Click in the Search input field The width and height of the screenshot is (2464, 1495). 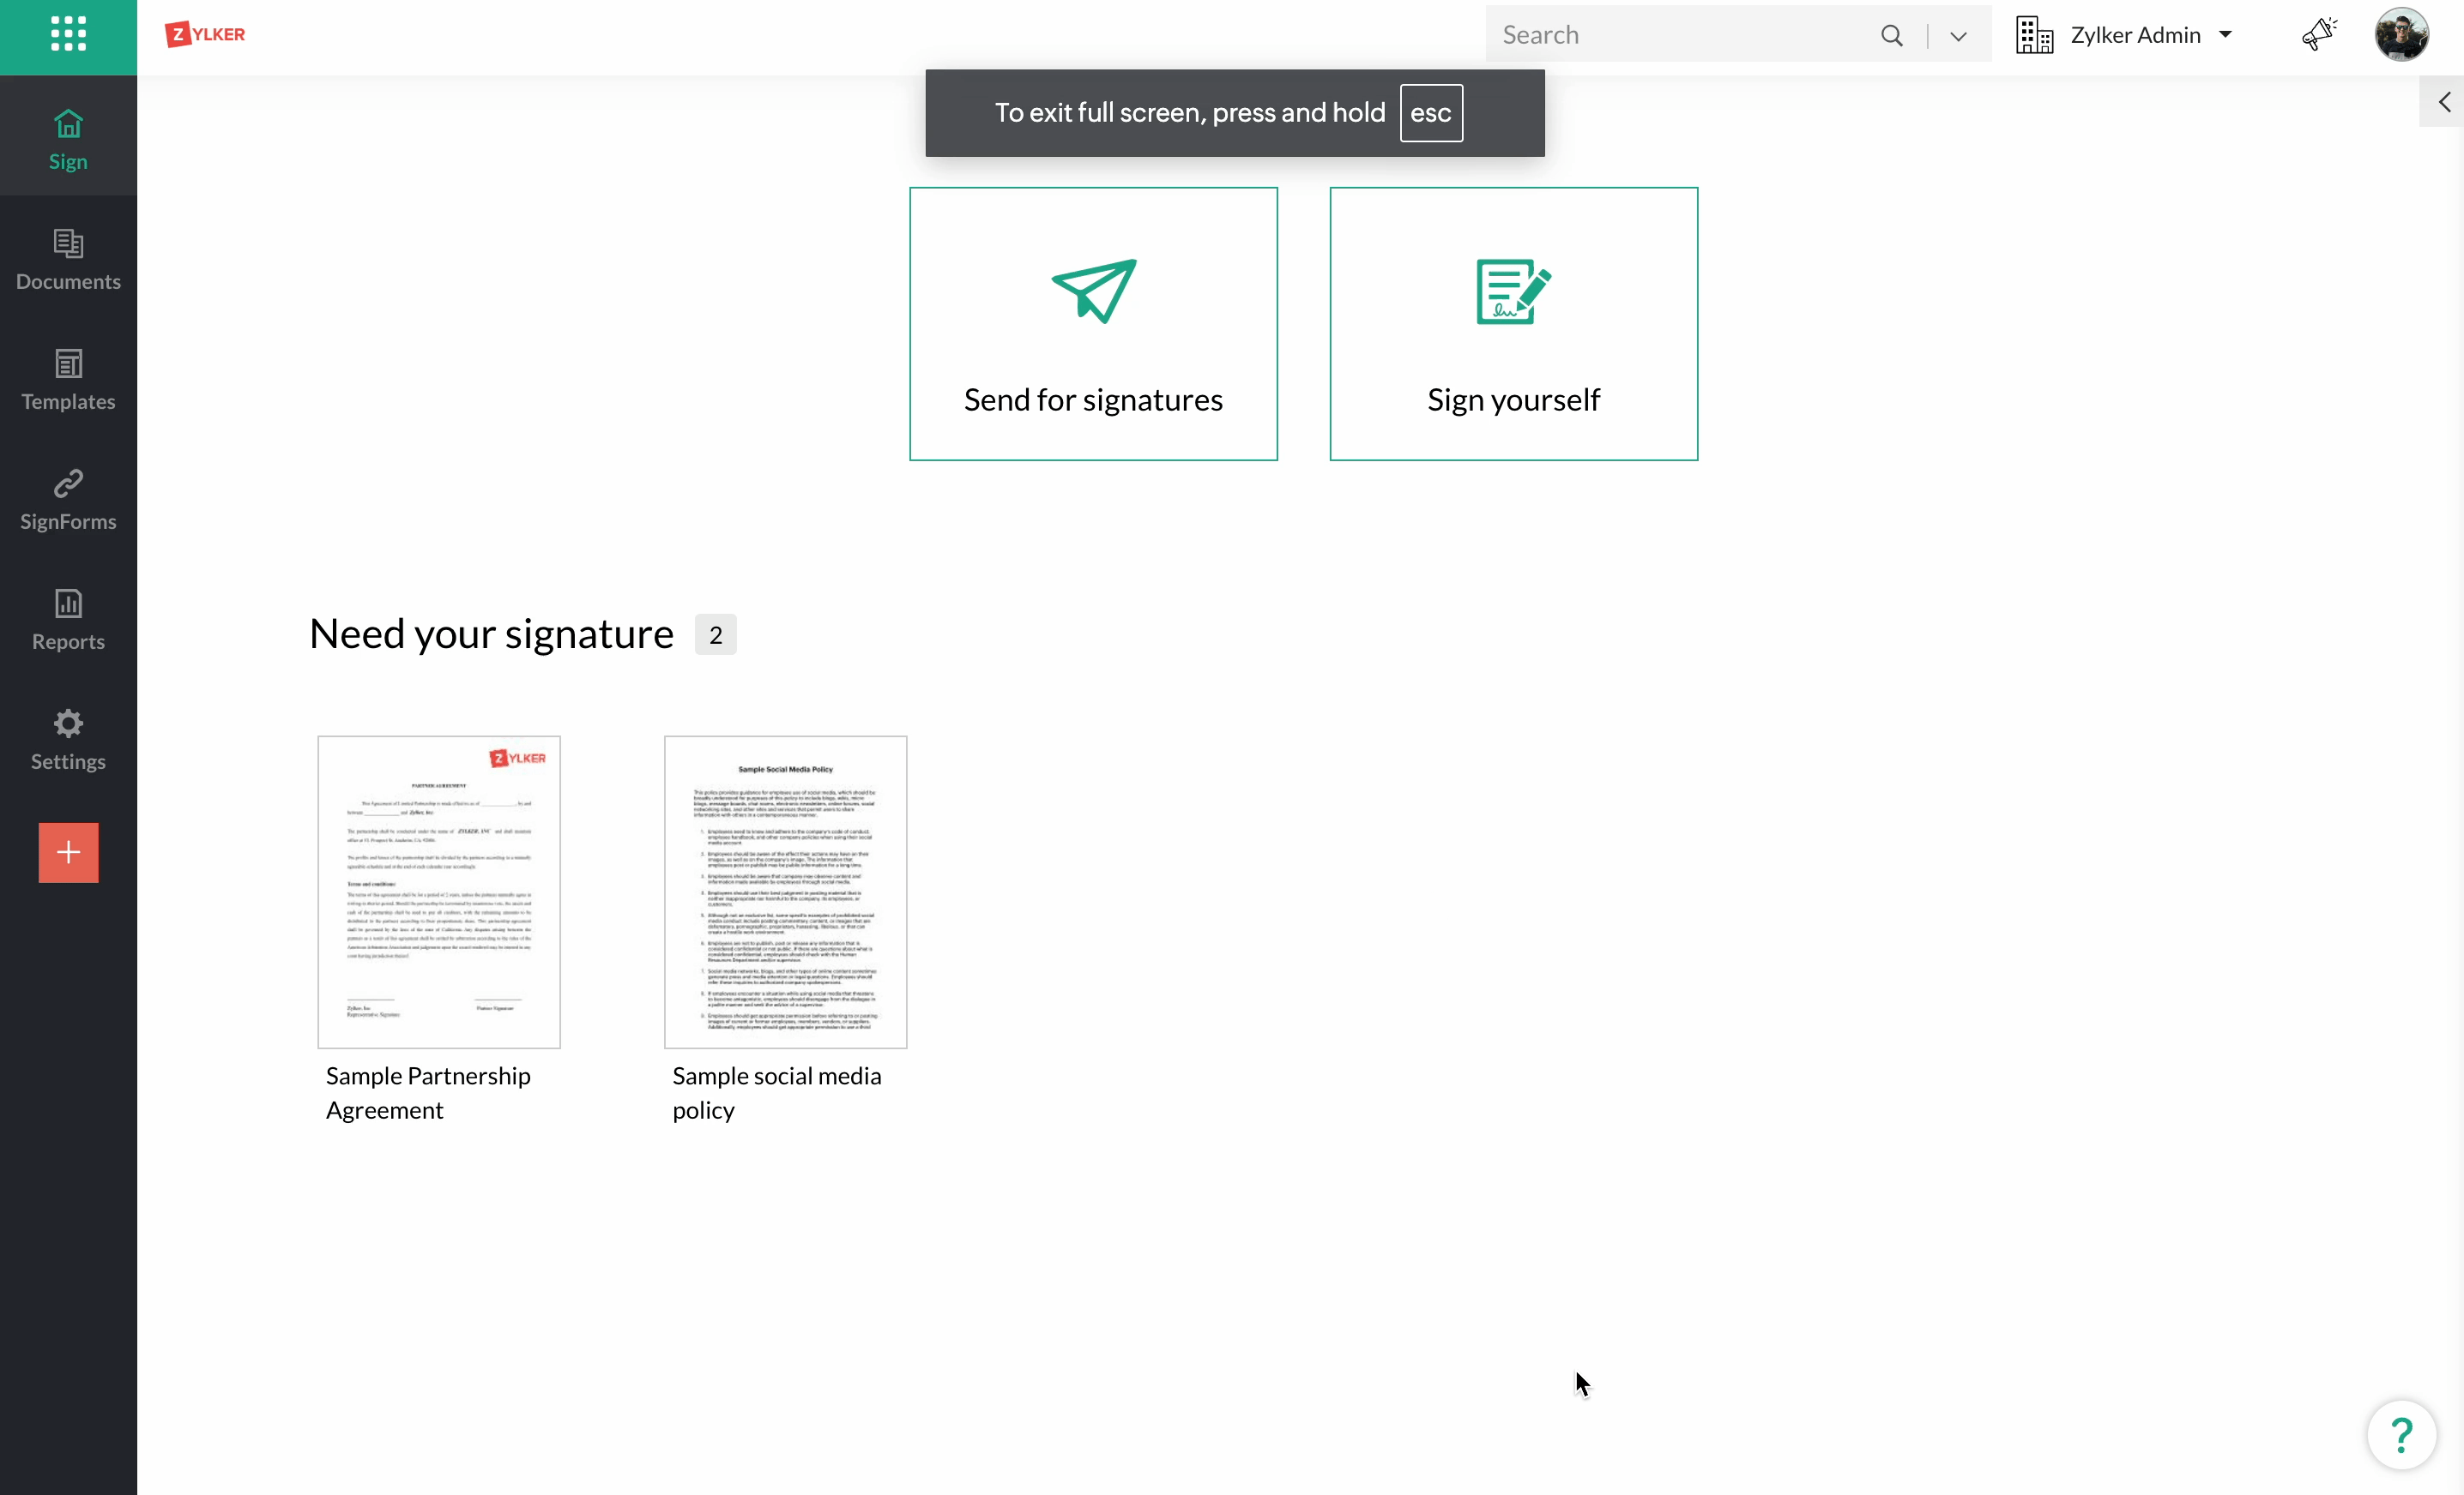click(x=1680, y=36)
